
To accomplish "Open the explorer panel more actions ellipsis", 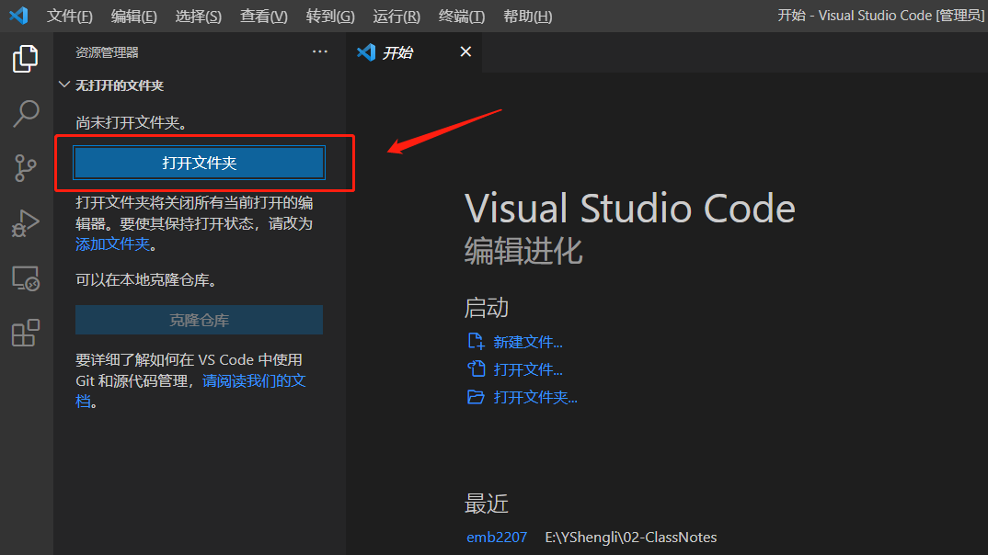I will coord(320,51).
